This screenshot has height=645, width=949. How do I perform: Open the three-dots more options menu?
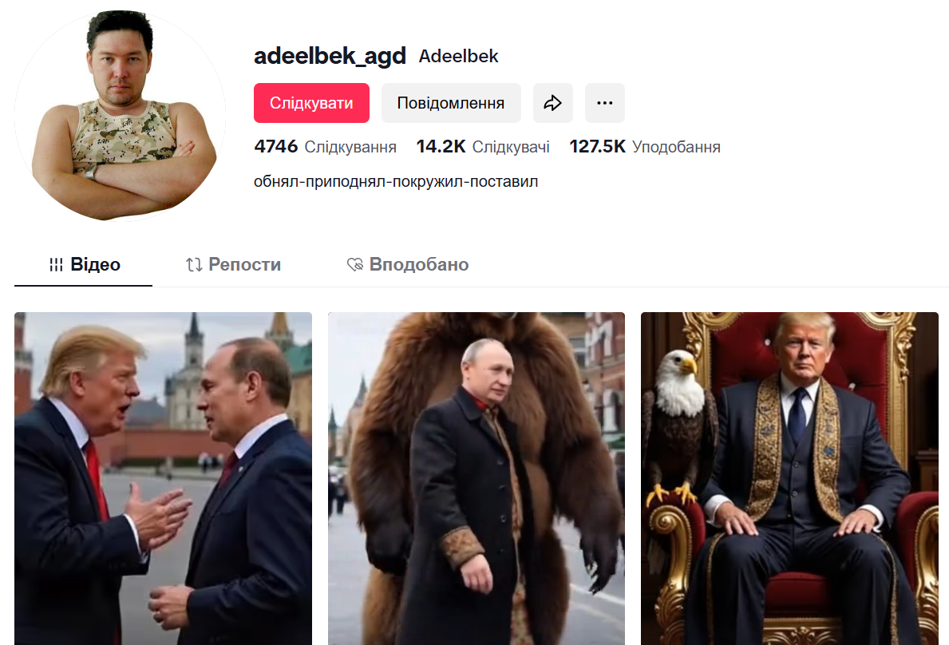pyautogui.click(x=605, y=103)
